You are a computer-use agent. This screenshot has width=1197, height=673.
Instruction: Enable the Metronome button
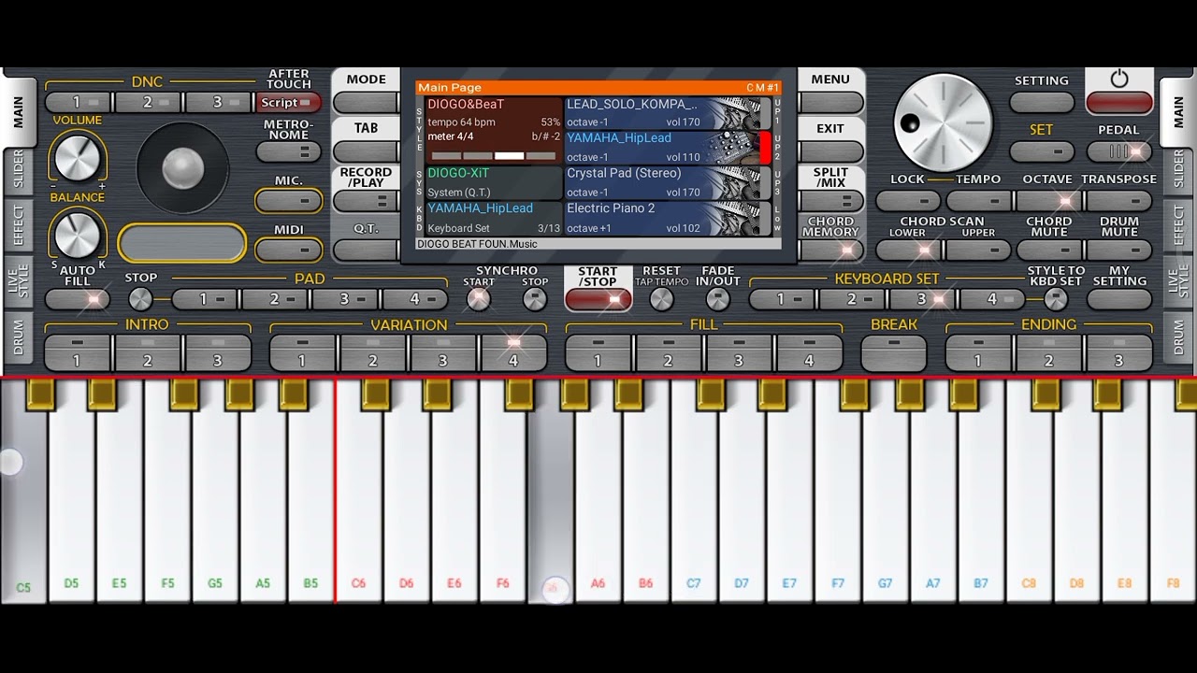click(288, 151)
